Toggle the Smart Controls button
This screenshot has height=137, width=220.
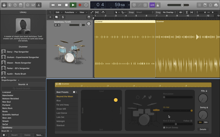pyautogui.click(x=27, y=5)
